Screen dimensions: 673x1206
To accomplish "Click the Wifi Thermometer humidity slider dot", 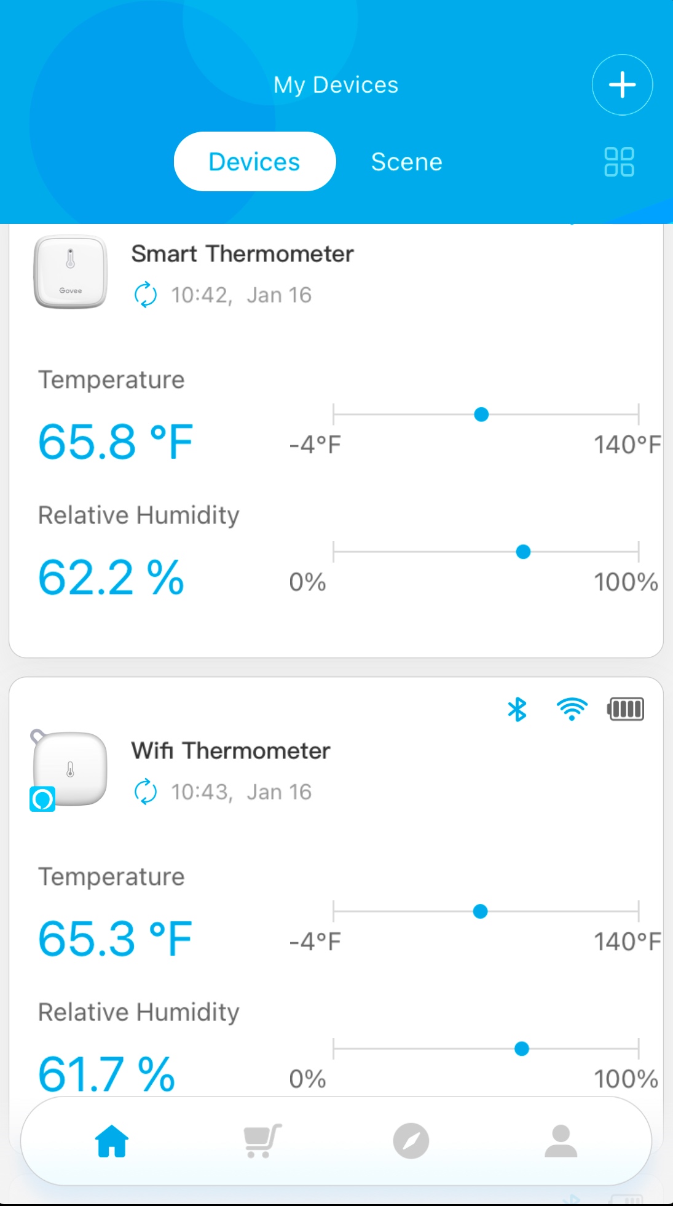I will (x=522, y=1049).
